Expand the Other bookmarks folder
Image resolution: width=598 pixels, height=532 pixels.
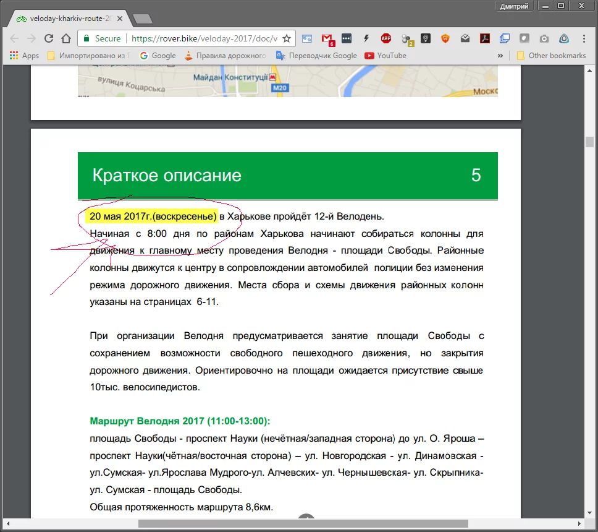coord(551,56)
